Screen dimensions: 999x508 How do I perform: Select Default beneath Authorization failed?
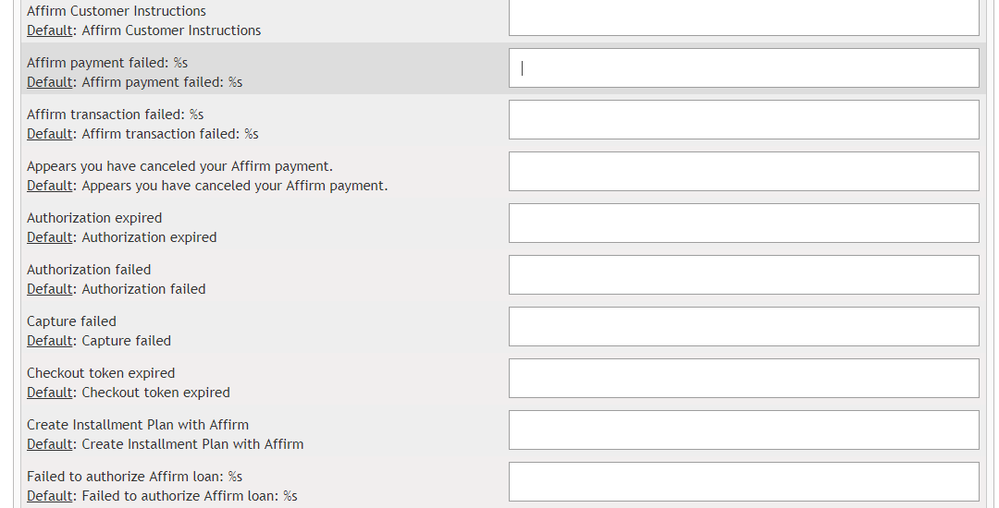[x=50, y=289]
